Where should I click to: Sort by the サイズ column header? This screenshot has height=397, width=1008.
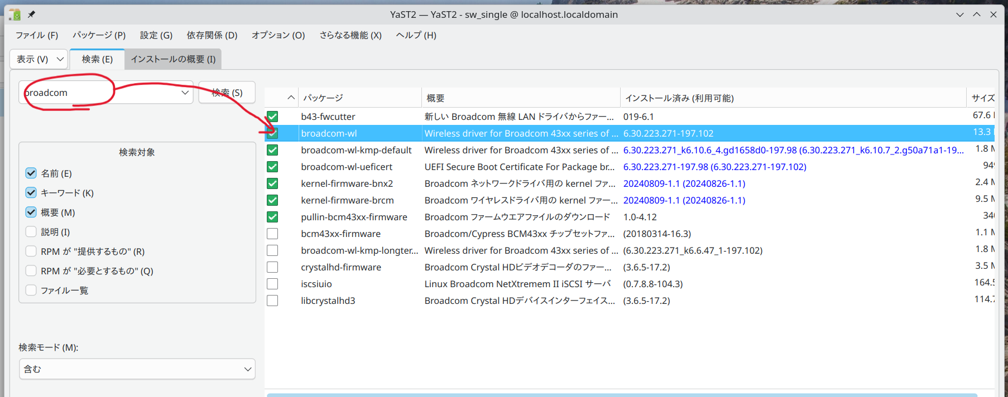pyautogui.click(x=982, y=98)
